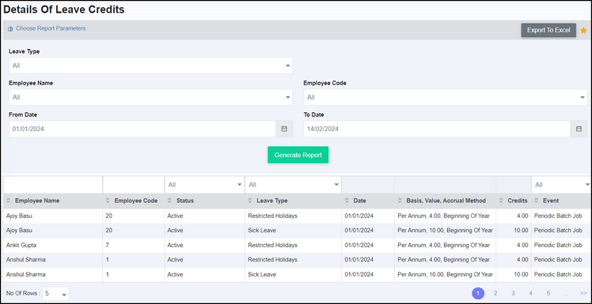Go to pagination page 3
Image resolution: width=592 pixels, height=304 pixels.
coord(513,293)
